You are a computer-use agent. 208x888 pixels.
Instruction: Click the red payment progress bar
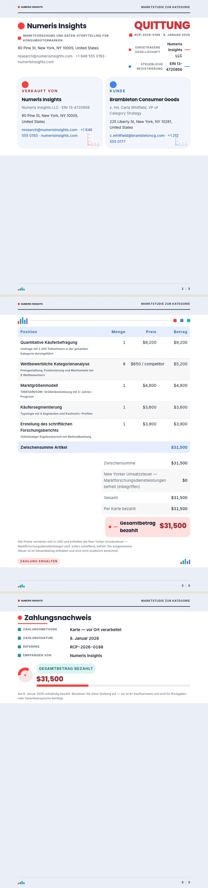tap(53, 685)
